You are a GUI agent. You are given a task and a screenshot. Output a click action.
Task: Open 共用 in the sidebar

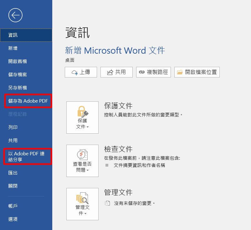(26, 141)
